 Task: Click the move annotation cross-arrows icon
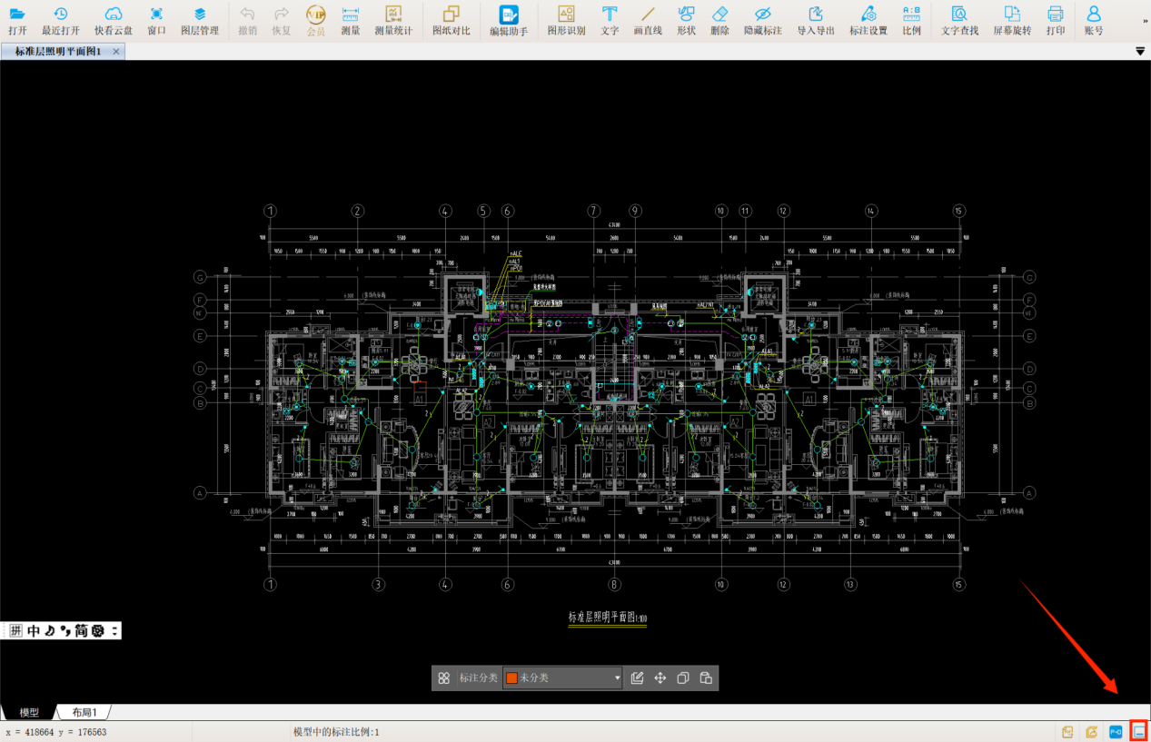tap(660, 678)
